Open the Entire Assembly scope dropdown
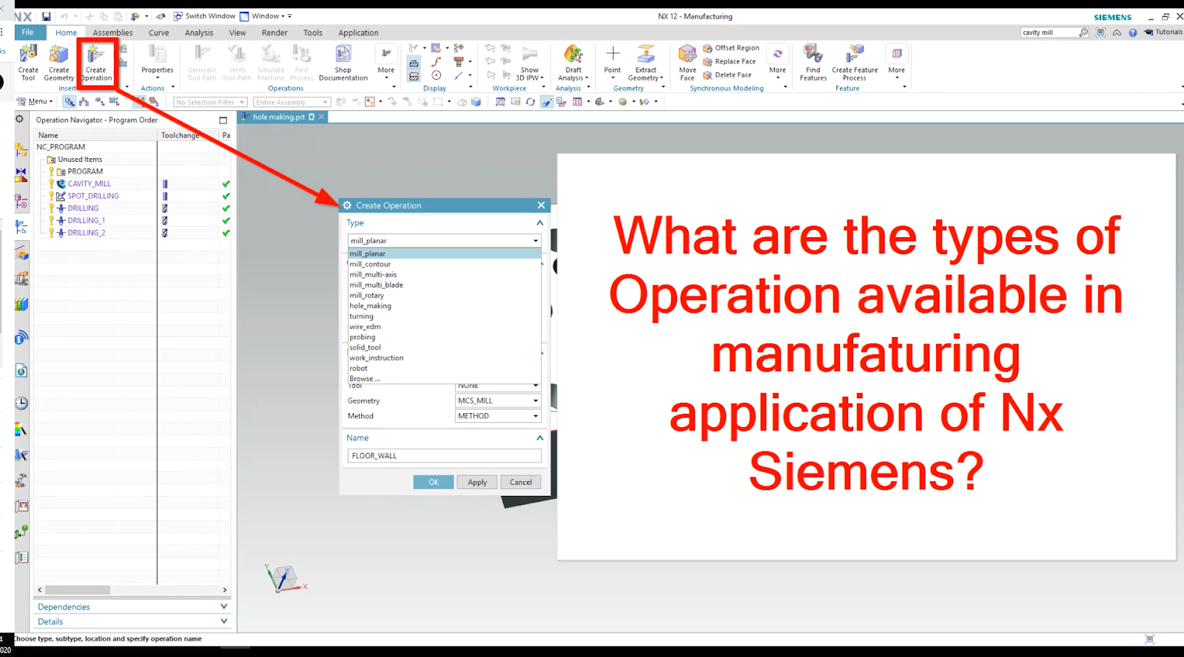This screenshot has width=1184, height=657. coord(292,102)
